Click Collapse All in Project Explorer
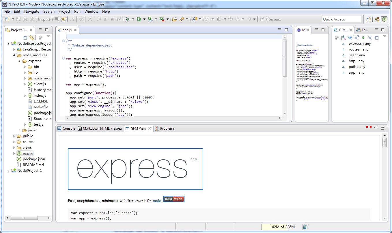392x233 pixels. [25, 37]
